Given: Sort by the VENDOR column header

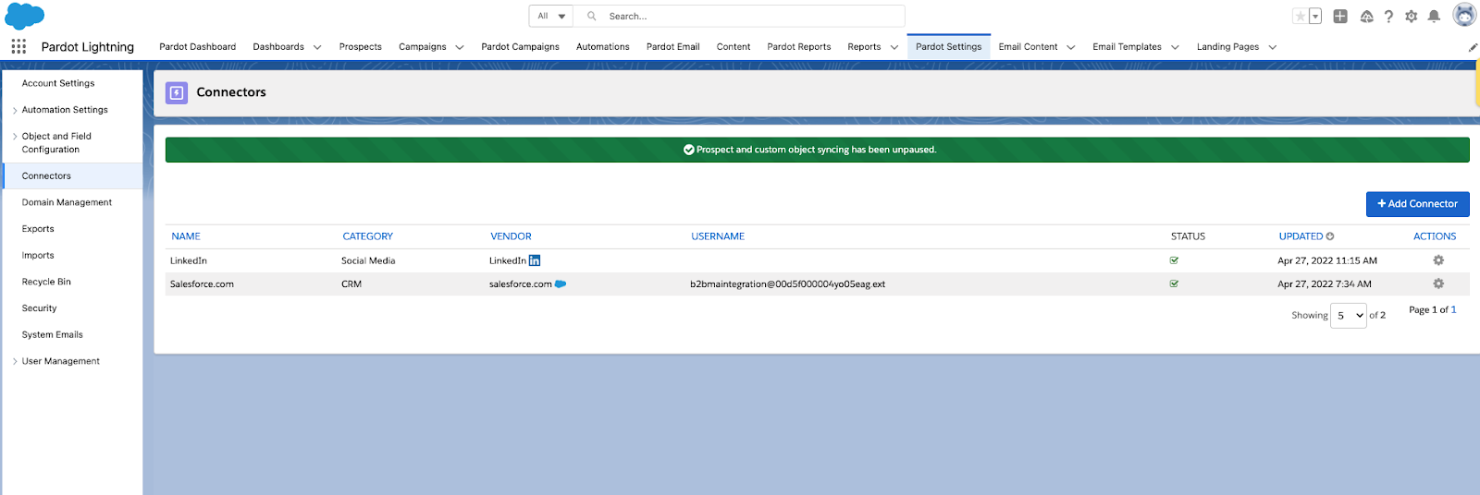Looking at the screenshot, I should click(511, 236).
